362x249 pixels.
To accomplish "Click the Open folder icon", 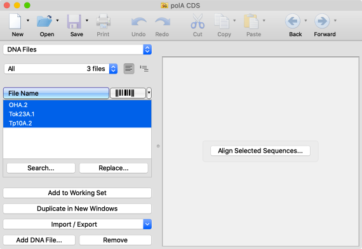I will 44,21.
